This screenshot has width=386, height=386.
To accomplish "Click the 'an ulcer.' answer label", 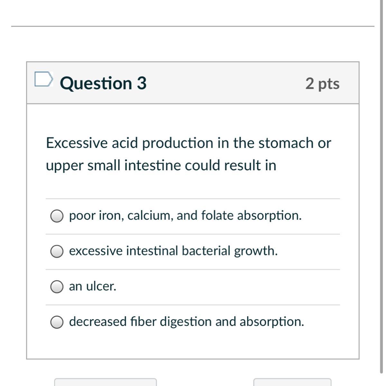I will (x=93, y=286).
